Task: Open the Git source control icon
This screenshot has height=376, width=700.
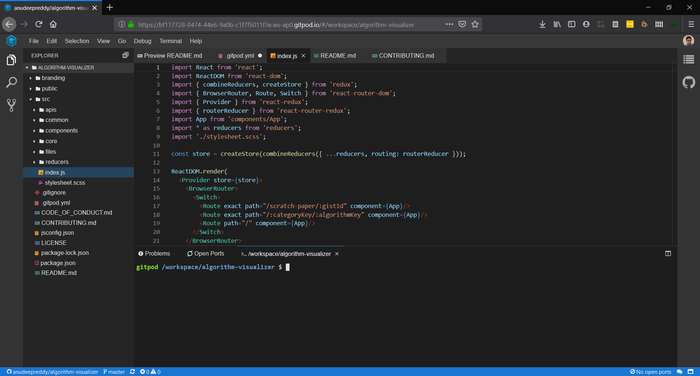Action: coord(11,105)
